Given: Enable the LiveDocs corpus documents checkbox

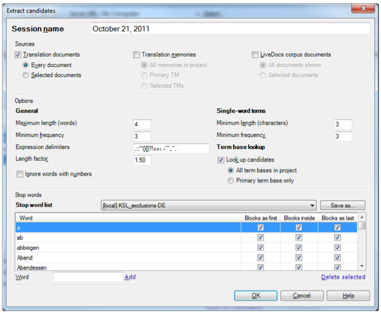Looking at the screenshot, I should pos(255,54).
